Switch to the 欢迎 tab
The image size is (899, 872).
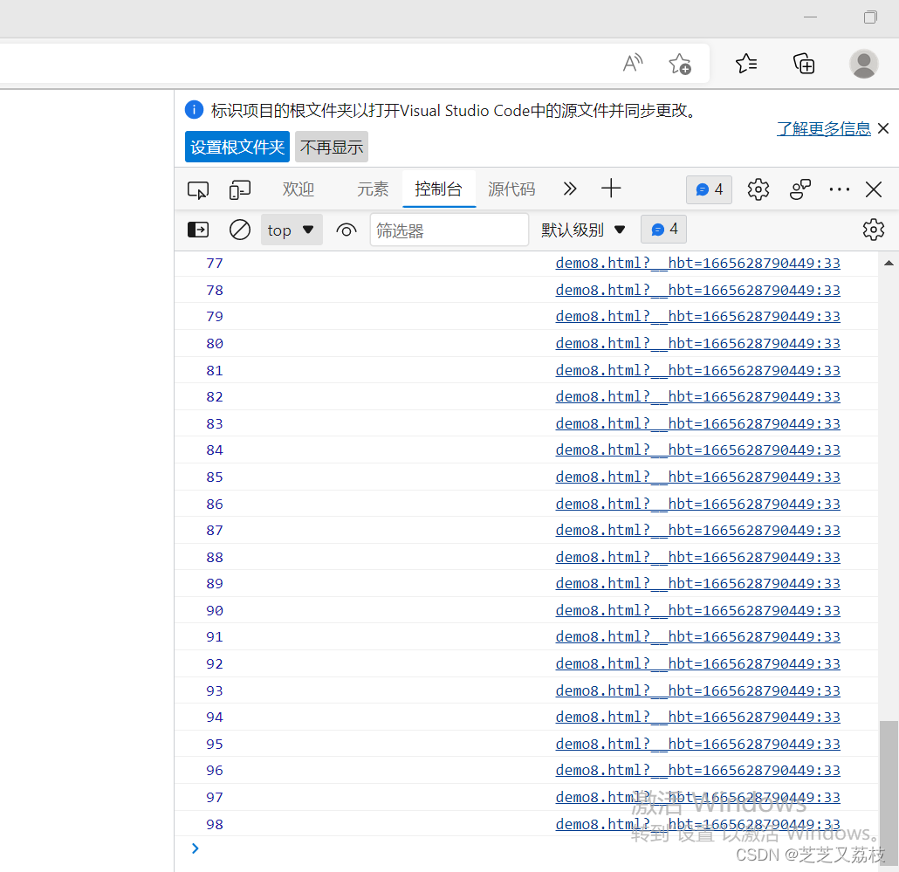(299, 189)
